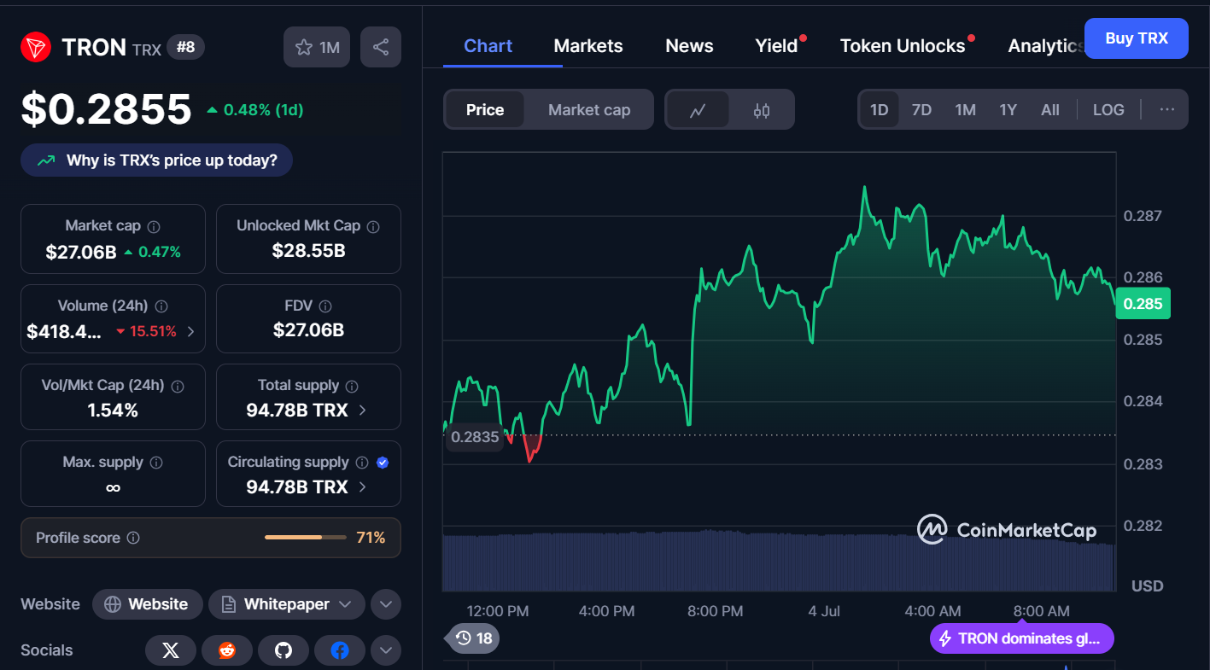
Task: Click info icon beside Total supply
Action: point(352,386)
